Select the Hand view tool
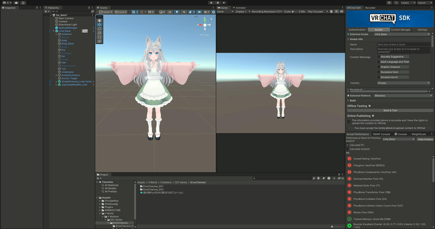 pyautogui.click(x=99, y=21)
